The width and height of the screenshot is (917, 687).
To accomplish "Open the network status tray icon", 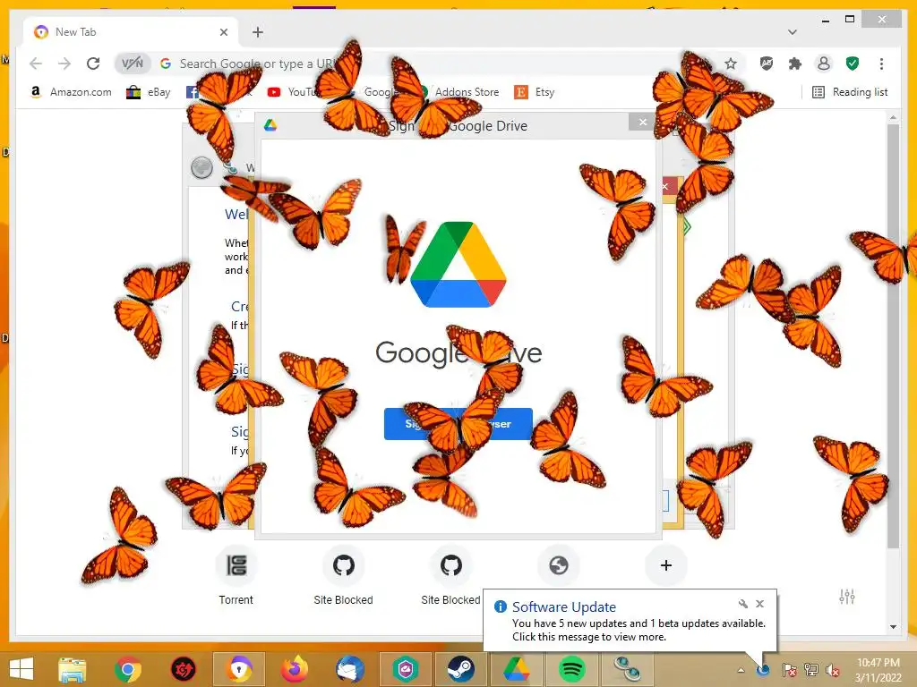I will (x=810, y=669).
